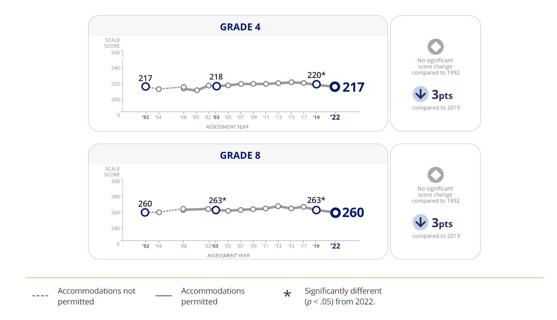Click the '22 year label on the Grade 4 axis
This screenshot has height=320, width=557.
click(x=335, y=117)
